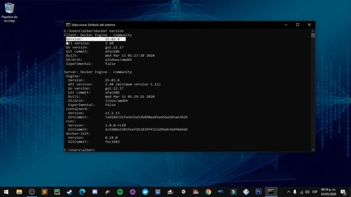Open File Explorer from the taskbar
351x197 pixels.
pos(19,192)
